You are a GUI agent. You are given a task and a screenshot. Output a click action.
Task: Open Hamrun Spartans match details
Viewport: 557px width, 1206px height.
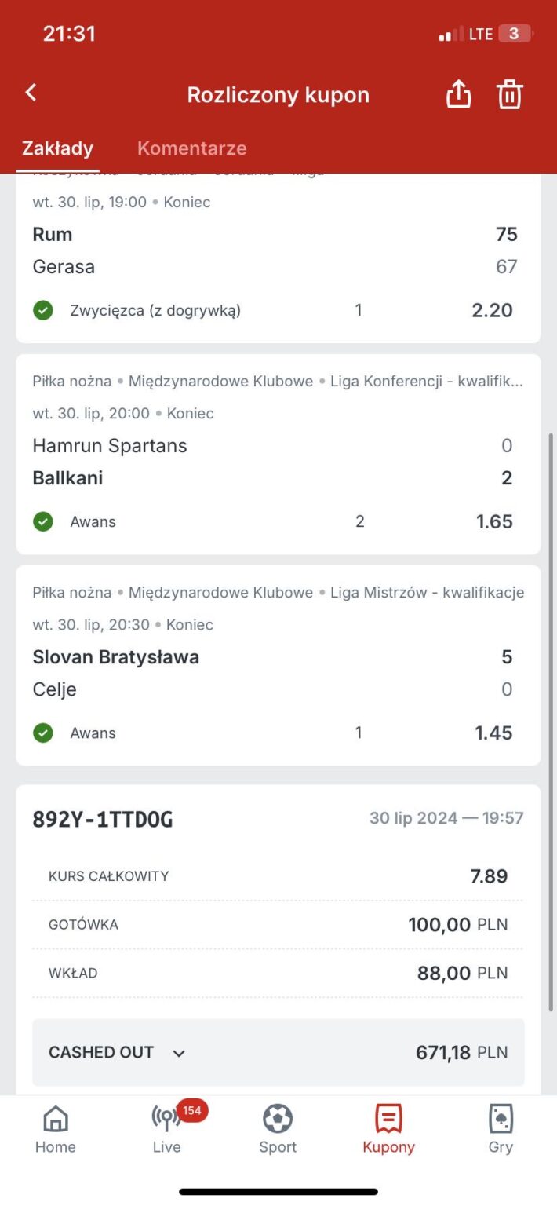click(x=110, y=446)
